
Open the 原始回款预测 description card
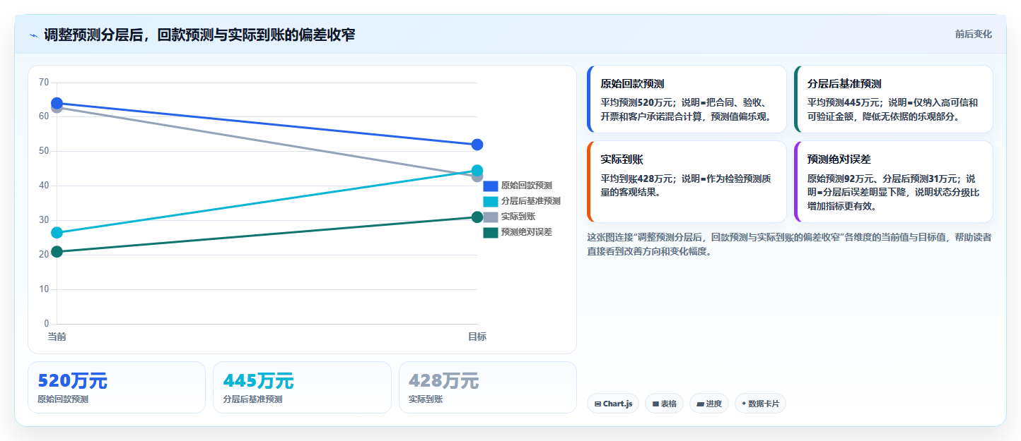pyautogui.click(x=687, y=99)
